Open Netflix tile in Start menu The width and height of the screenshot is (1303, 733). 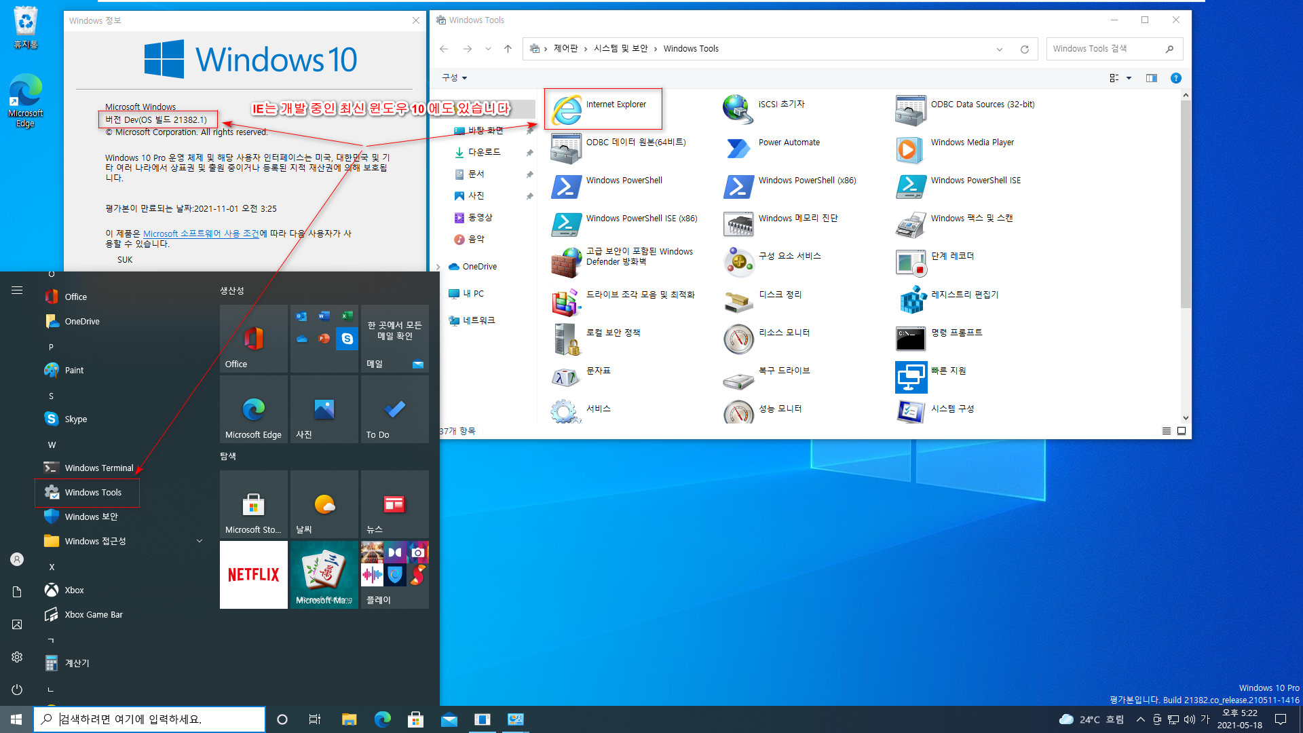point(254,575)
